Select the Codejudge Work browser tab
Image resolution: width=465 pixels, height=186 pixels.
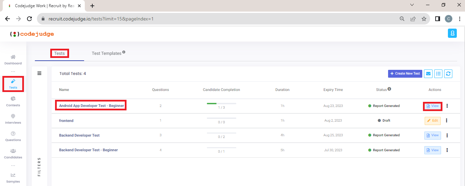tap(44, 6)
